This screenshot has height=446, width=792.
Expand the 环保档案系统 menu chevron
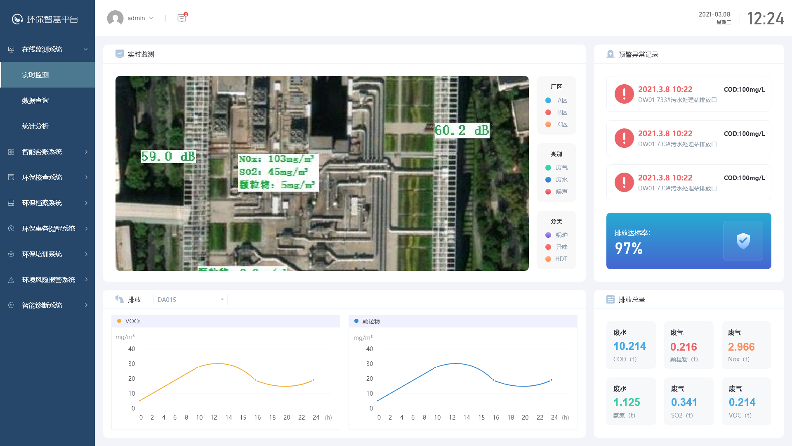(86, 203)
